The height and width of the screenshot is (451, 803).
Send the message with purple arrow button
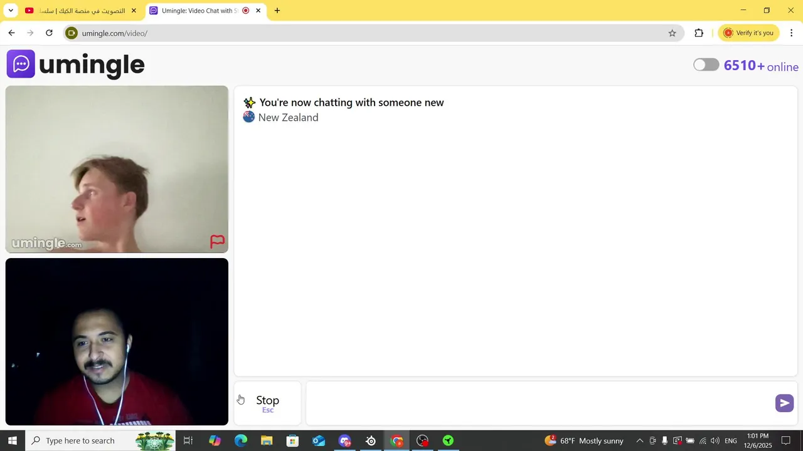[784, 403]
